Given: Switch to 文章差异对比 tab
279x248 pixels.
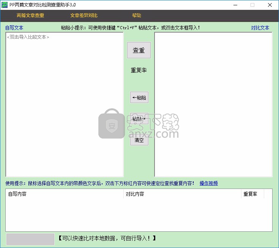Looking at the screenshot, I should point(84,16).
